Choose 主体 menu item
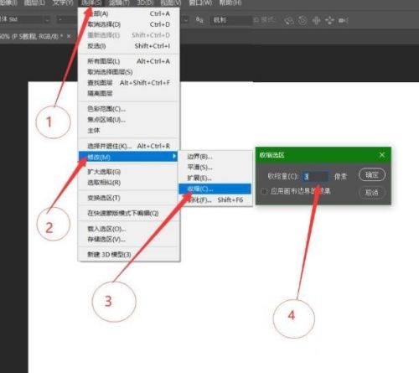The image size is (419, 373). point(129,130)
